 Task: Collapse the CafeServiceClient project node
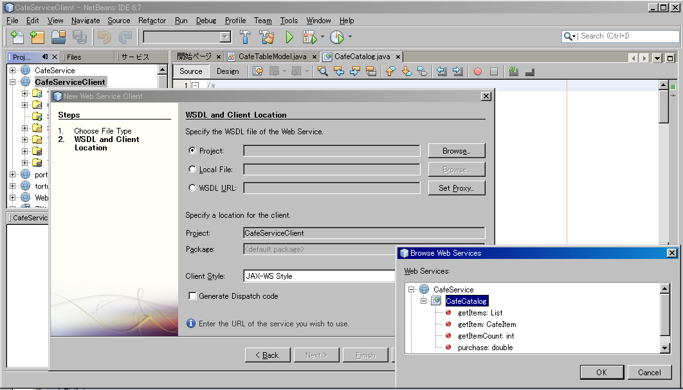[x=13, y=82]
